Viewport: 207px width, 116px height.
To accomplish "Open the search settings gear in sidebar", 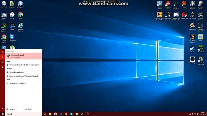I will pyautogui.click(x=2, y=62).
